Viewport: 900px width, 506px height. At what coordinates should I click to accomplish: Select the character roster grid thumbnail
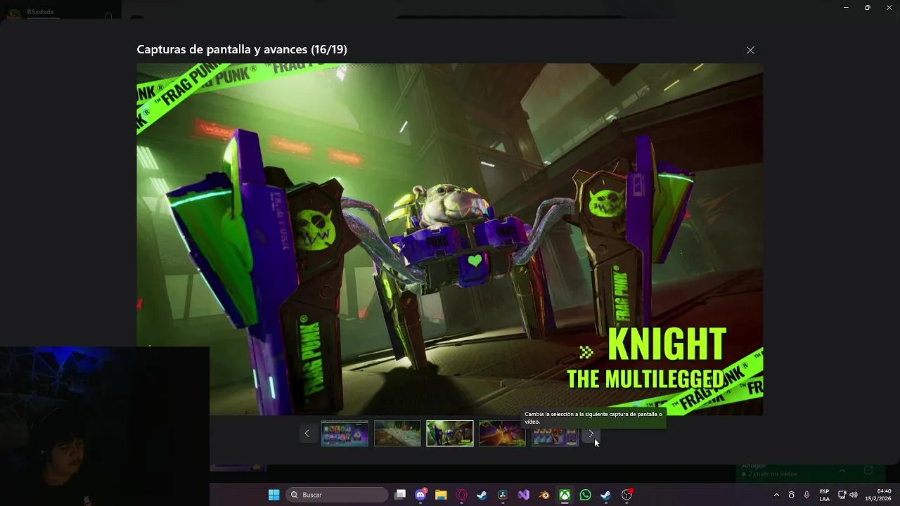click(345, 434)
